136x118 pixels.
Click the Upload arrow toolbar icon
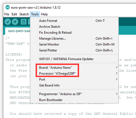pos(15,22)
